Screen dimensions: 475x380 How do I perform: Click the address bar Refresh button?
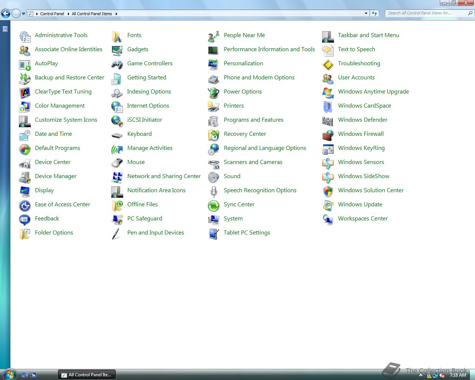coord(374,13)
